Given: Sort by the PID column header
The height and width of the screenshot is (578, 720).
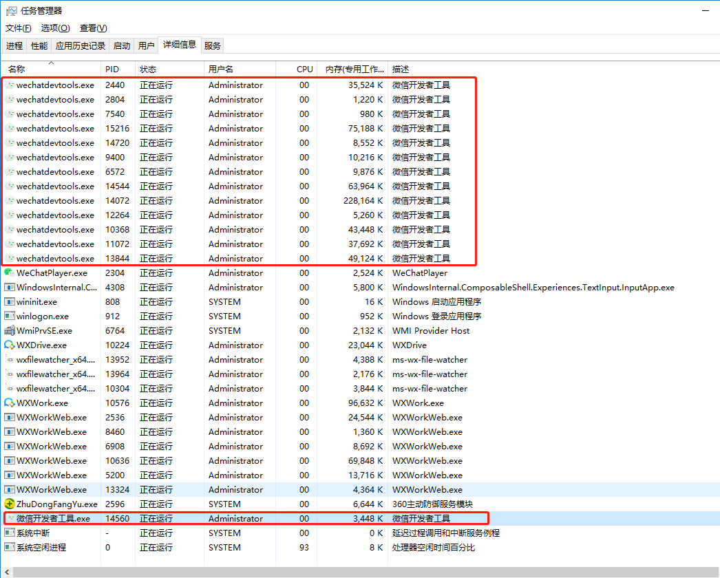Looking at the screenshot, I should click(x=118, y=69).
